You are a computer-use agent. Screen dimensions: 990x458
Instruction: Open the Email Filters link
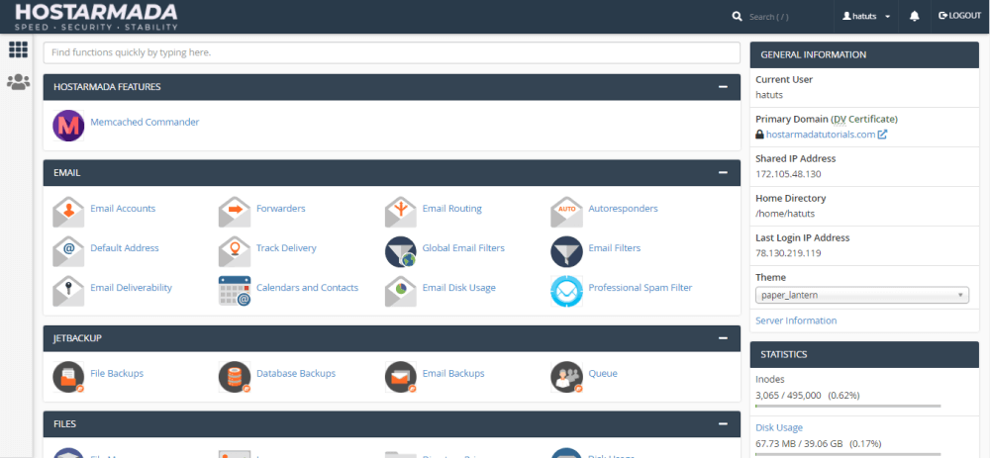(615, 248)
